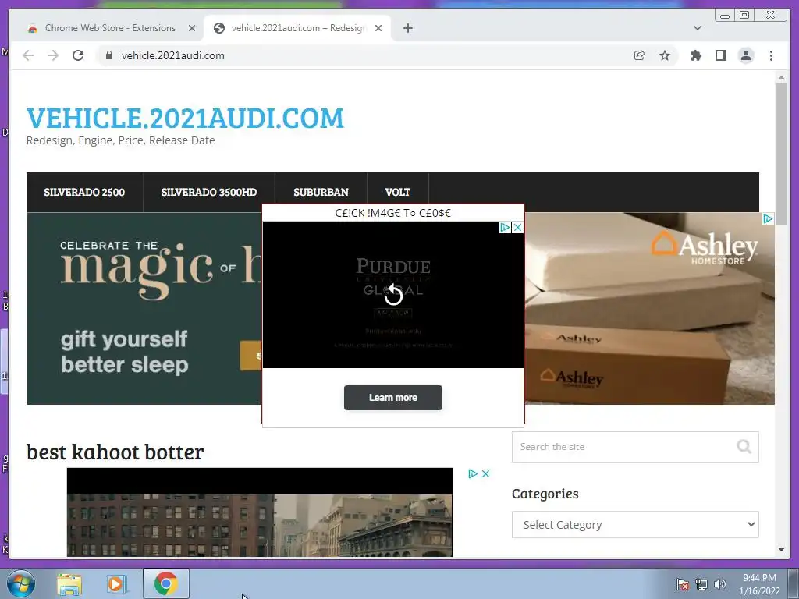The image size is (799, 599).
Task: Open the volume speaker icon in tray
Action: pos(719,583)
